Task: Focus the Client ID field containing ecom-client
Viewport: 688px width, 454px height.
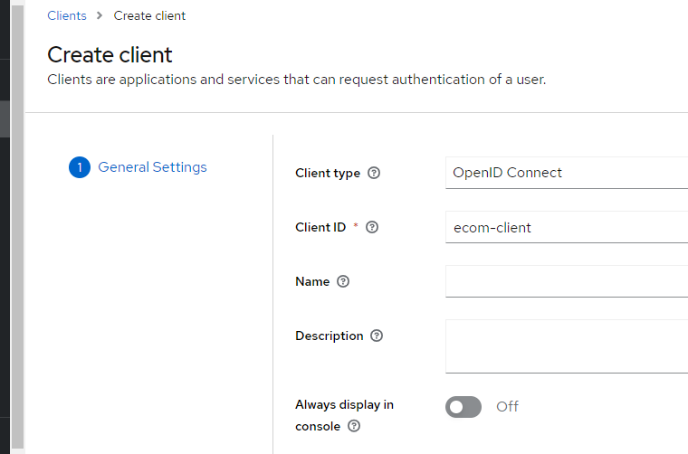Action: tap(567, 227)
